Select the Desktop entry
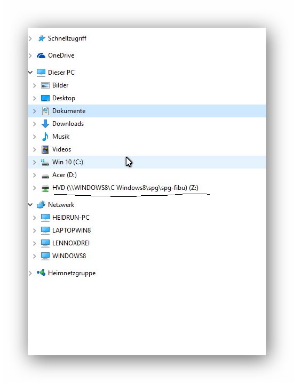Viewport: 294px width, 383px height. (x=64, y=98)
